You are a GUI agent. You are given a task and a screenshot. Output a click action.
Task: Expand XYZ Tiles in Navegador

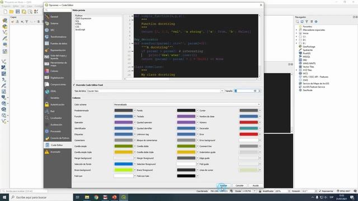tap(297, 70)
